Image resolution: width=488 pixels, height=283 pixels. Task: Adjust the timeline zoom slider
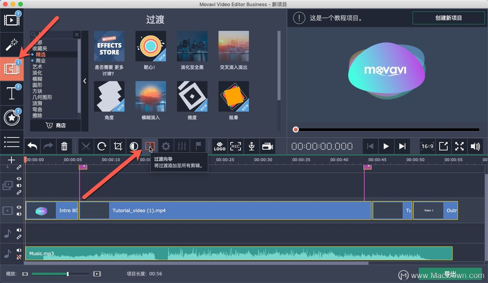68,274
